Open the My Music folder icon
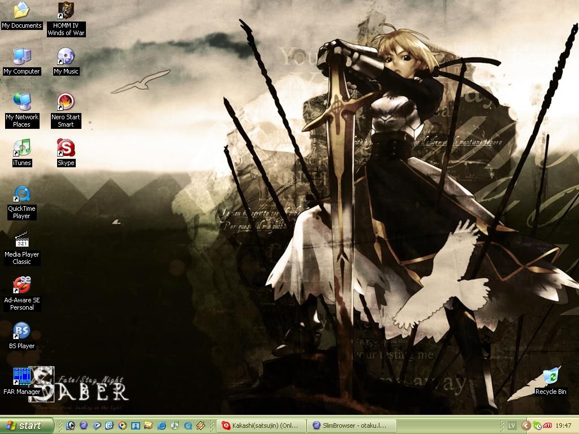 (66, 61)
